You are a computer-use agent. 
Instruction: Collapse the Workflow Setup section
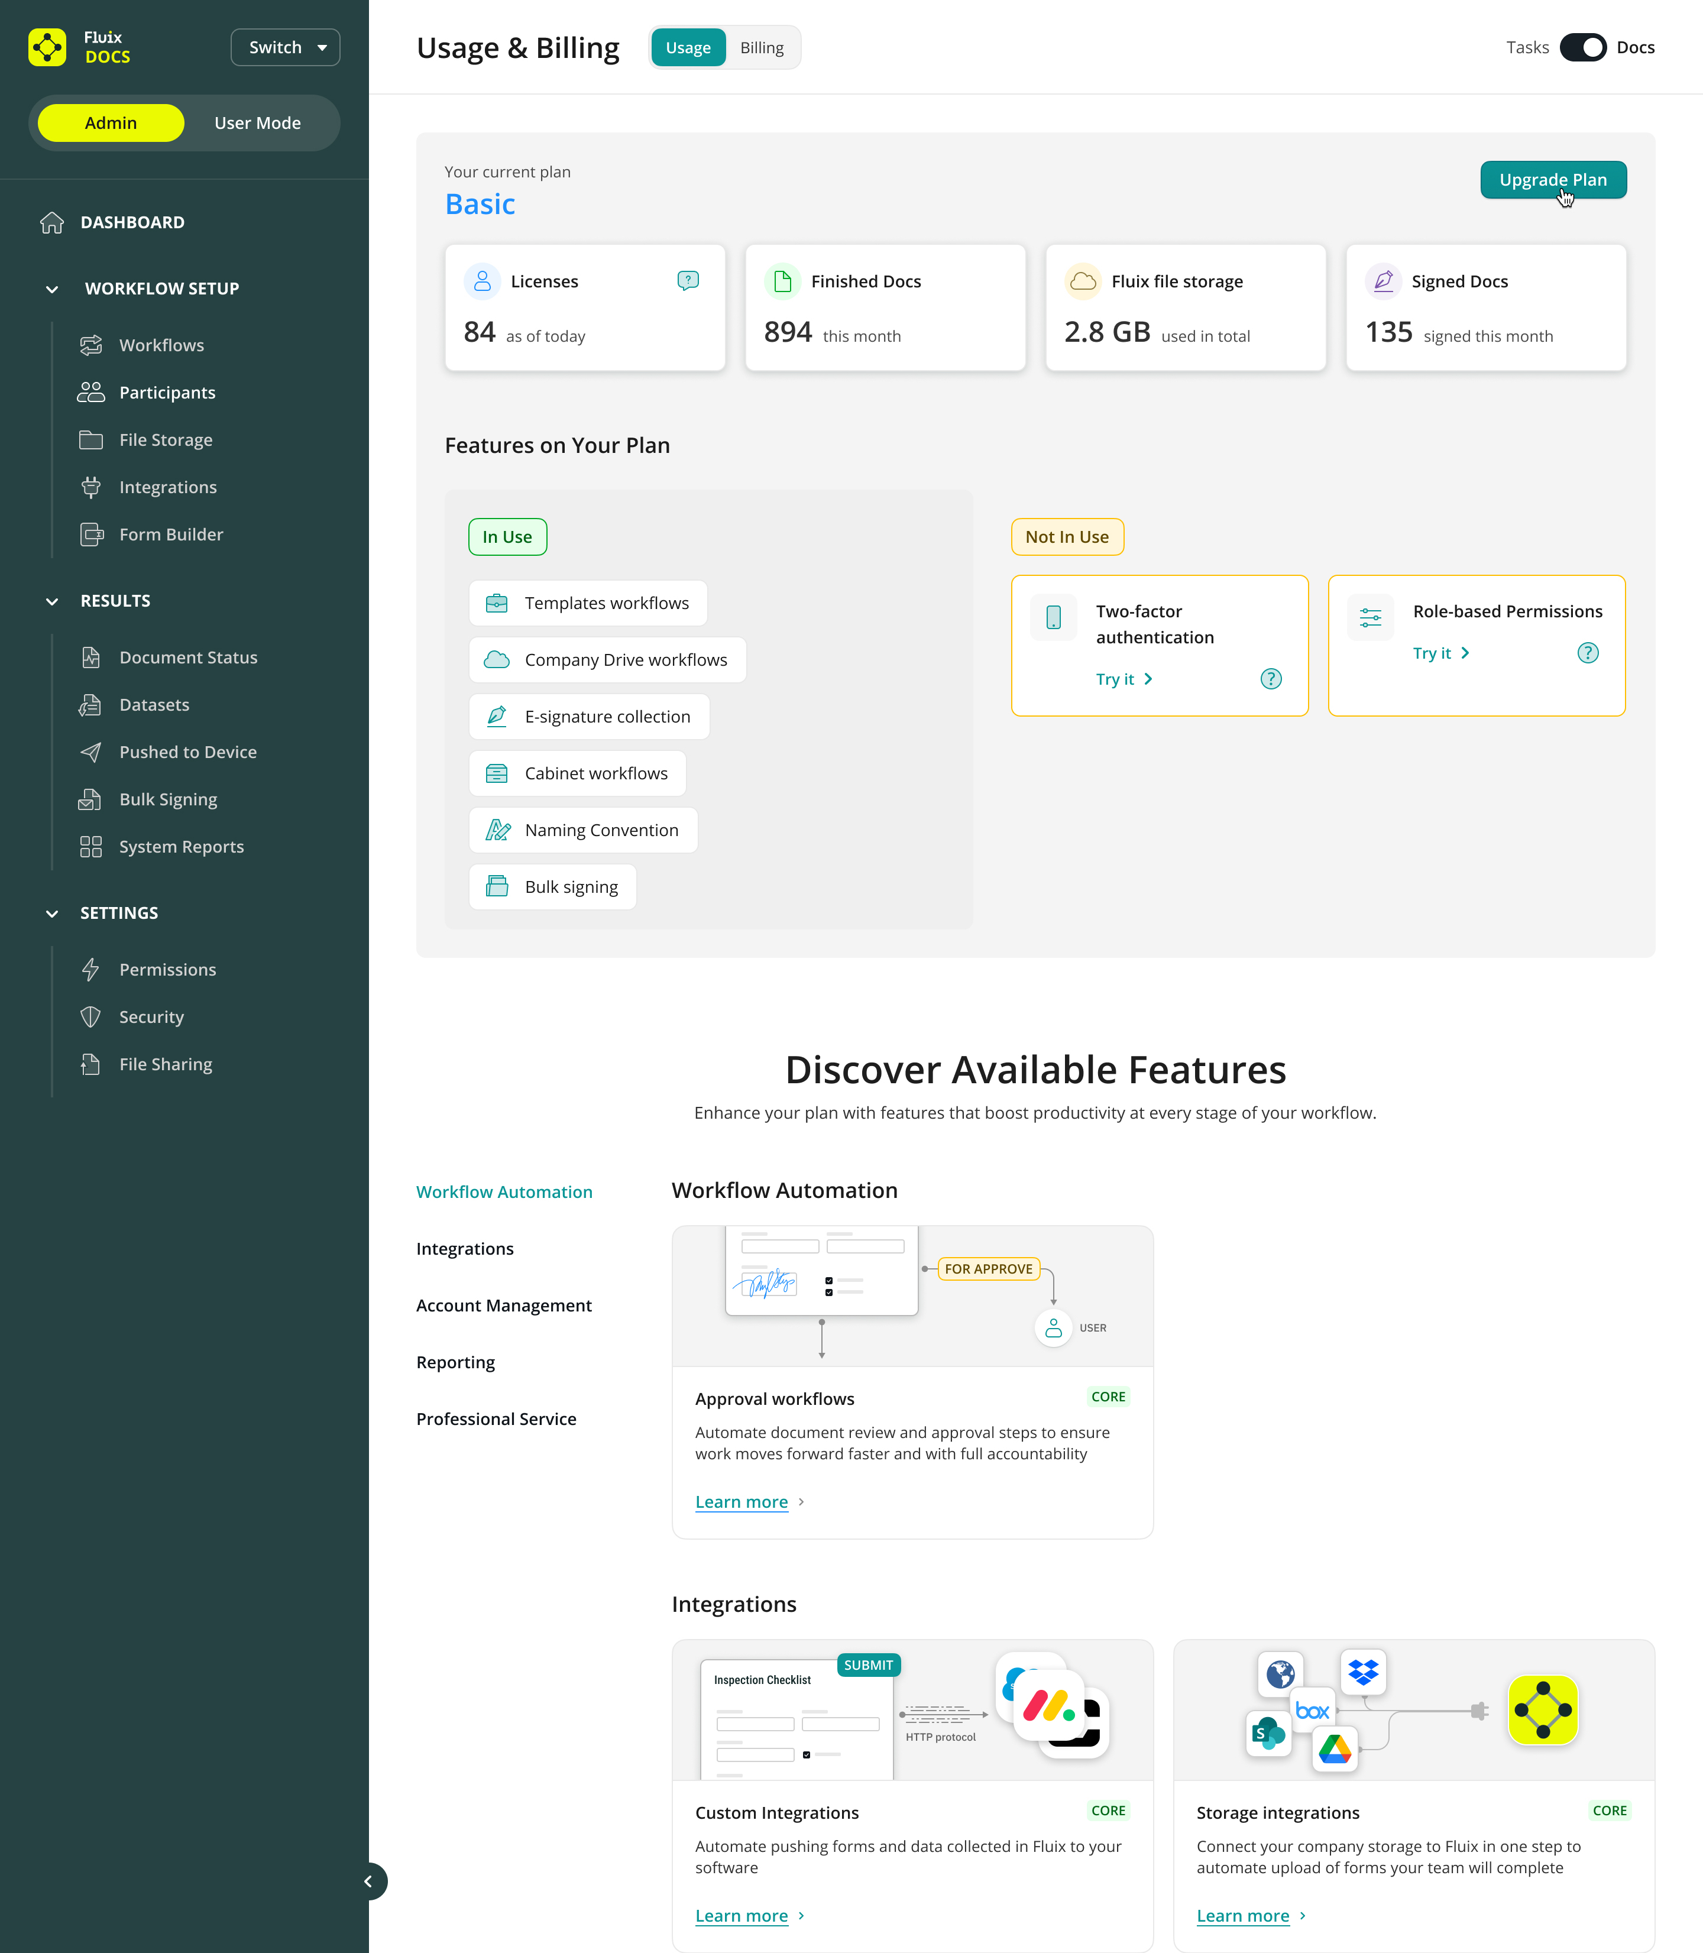pyautogui.click(x=52, y=289)
